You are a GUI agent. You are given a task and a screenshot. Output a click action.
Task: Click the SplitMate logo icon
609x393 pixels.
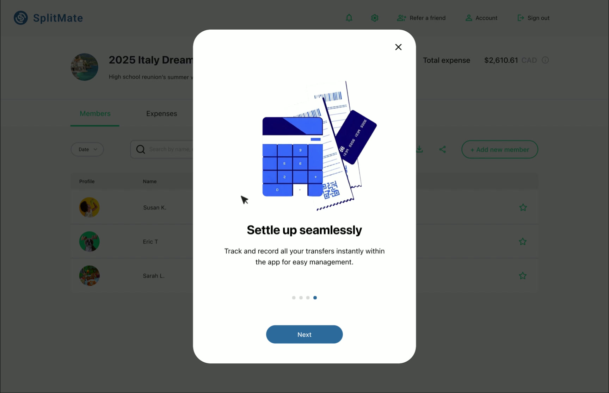(x=21, y=18)
